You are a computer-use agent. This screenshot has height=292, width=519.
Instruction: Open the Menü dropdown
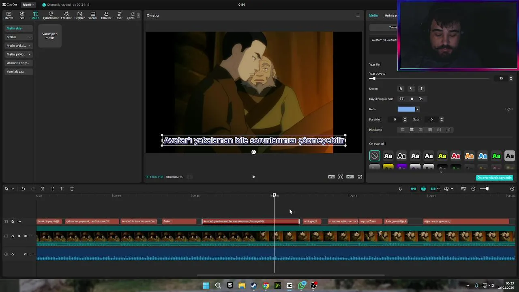pos(28,4)
